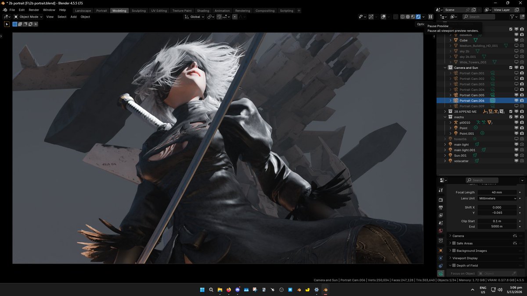The width and height of the screenshot is (527, 296).
Task: Open the Render properties tab
Action: click(x=440, y=200)
